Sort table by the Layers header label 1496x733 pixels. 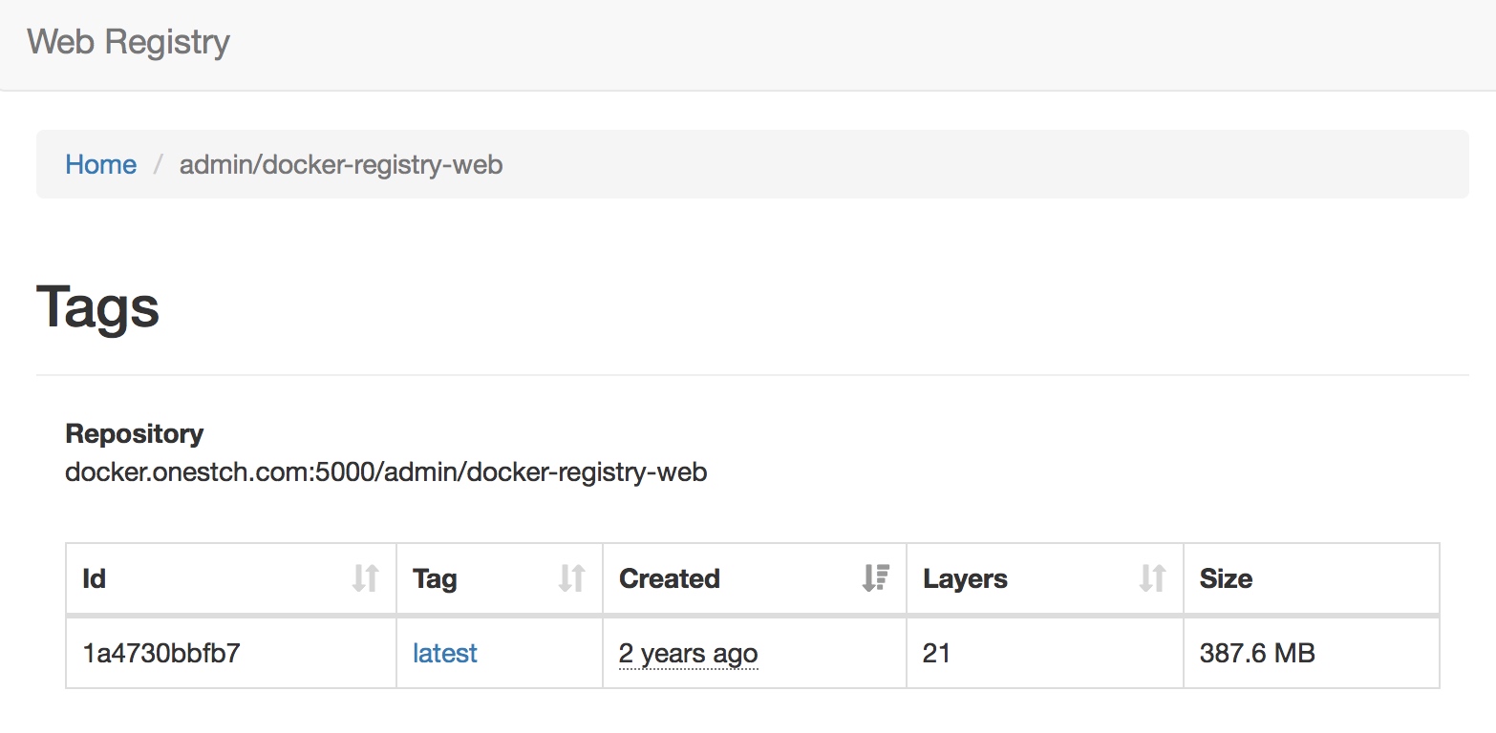pos(965,578)
